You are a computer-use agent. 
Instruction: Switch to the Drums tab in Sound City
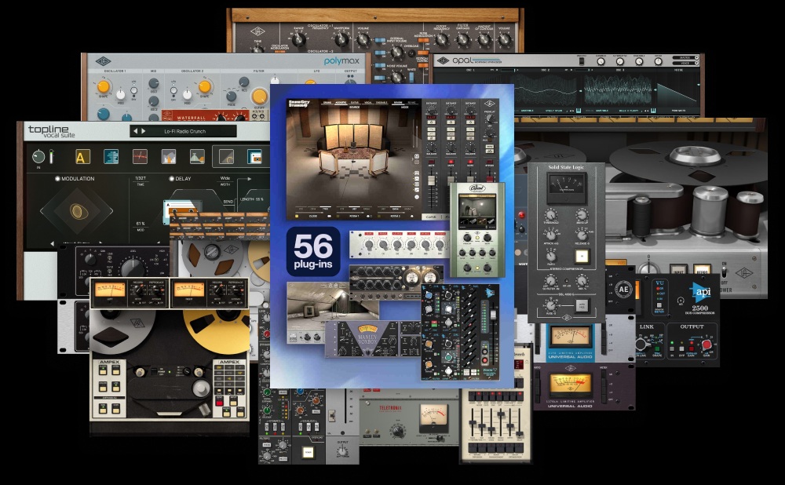(328, 102)
